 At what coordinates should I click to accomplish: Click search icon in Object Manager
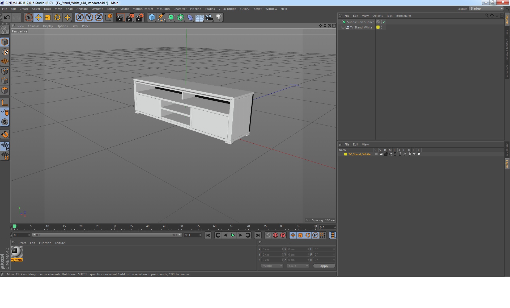tap(487, 16)
